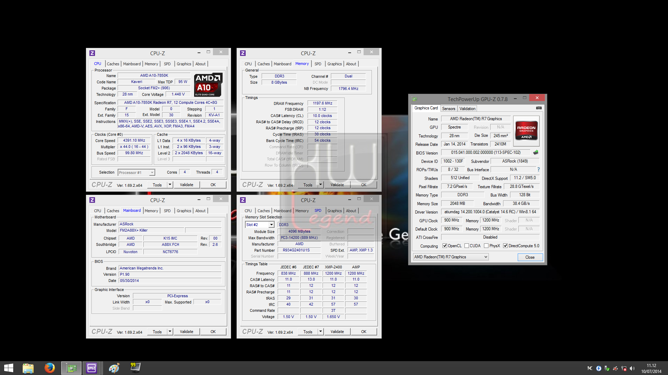Click the Safely Remove Hardware USB tray icon
Viewport: 668px width, 375px height.
point(607,368)
